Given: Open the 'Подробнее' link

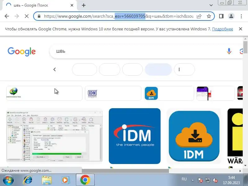Looking at the screenshot, I should point(222,29).
